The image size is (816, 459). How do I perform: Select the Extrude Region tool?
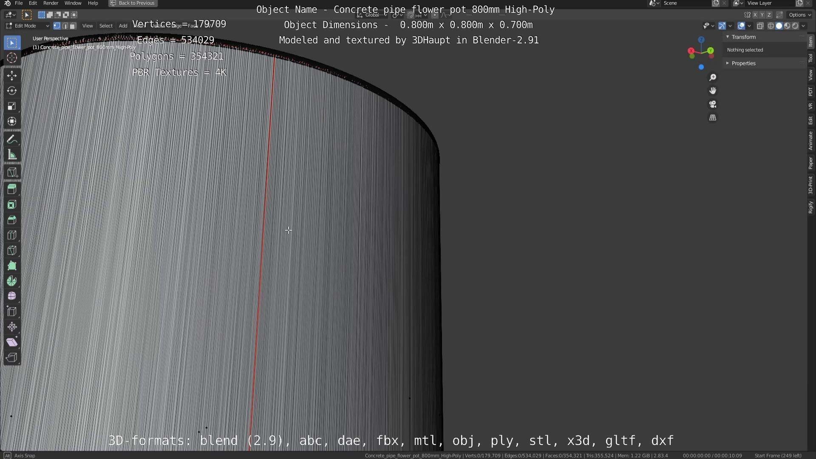click(12, 189)
